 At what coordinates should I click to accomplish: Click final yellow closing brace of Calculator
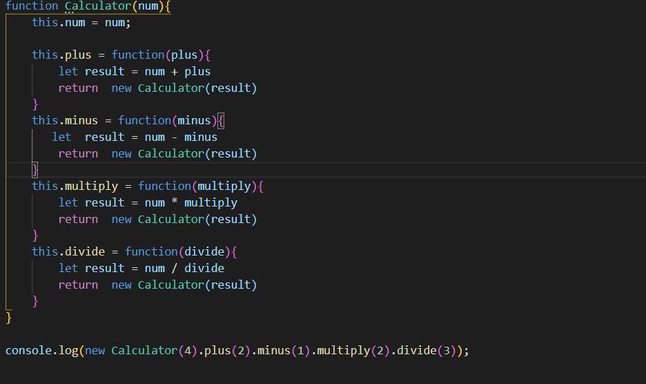point(9,318)
